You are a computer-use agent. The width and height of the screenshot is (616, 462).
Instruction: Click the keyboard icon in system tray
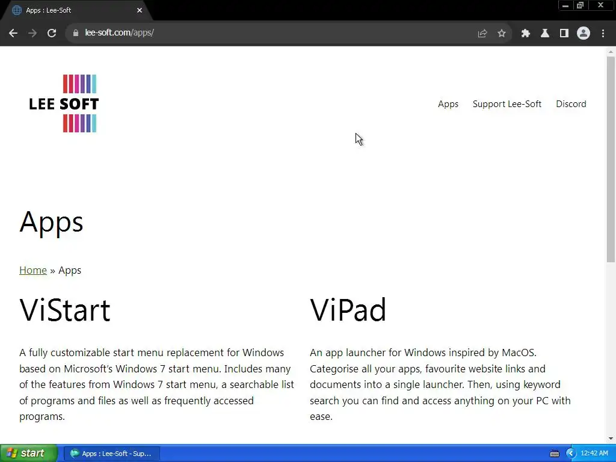tap(554, 454)
